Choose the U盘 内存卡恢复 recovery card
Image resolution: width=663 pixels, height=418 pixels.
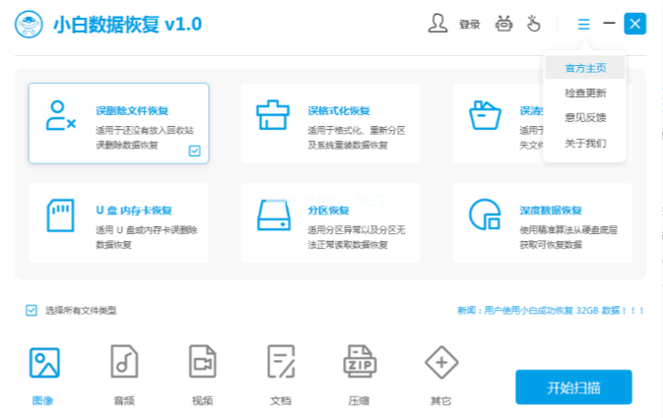click(x=118, y=222)
